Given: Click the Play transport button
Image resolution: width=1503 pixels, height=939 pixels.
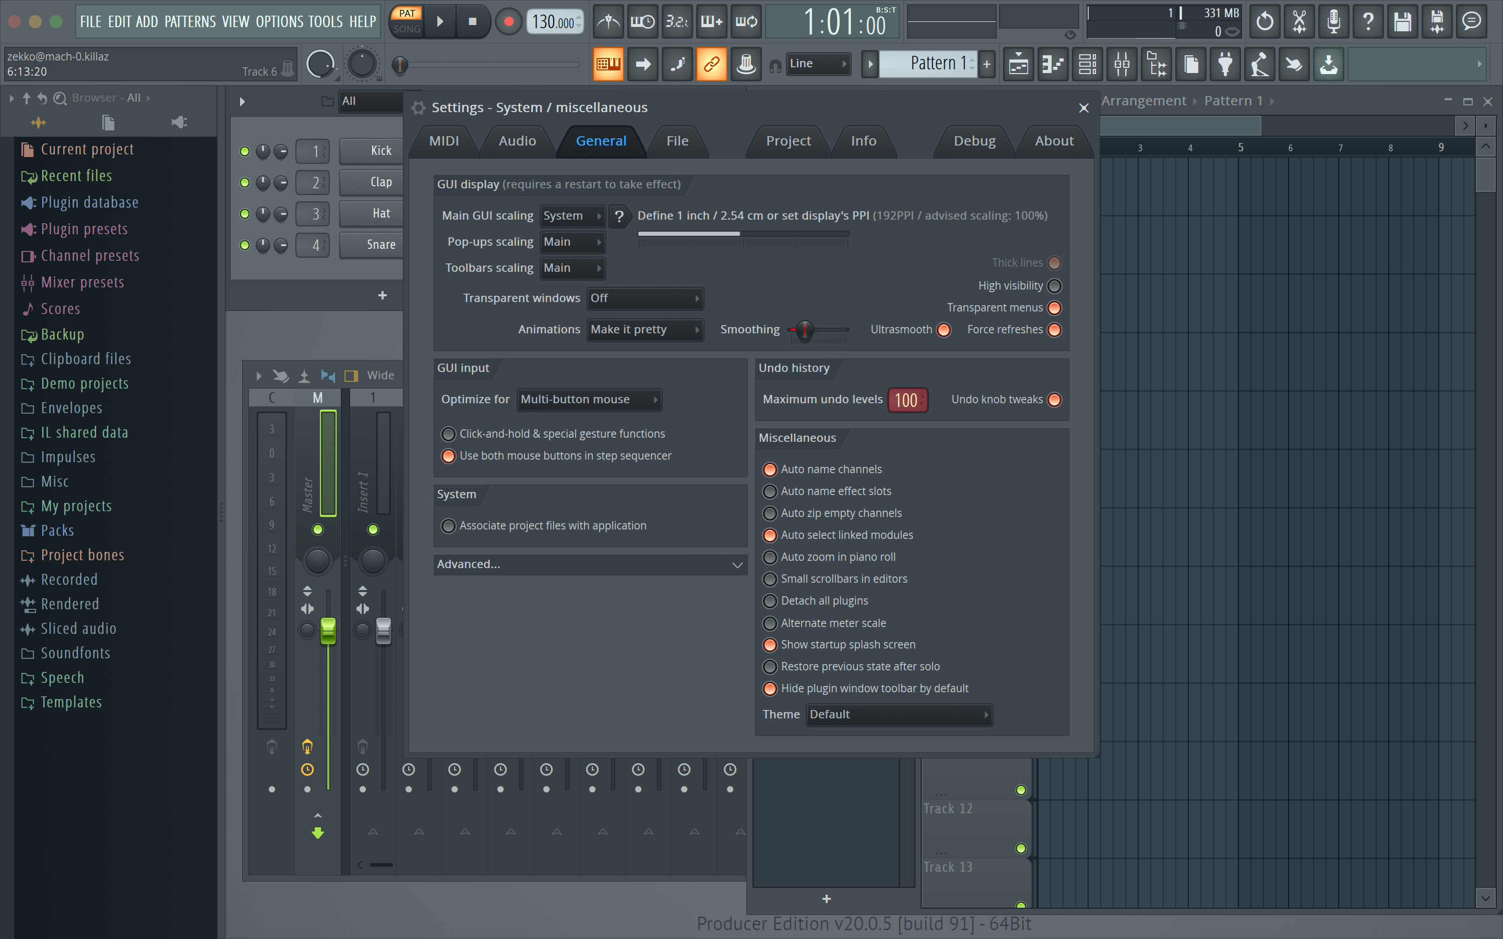Looking at the screenshot, I should 440,22.
